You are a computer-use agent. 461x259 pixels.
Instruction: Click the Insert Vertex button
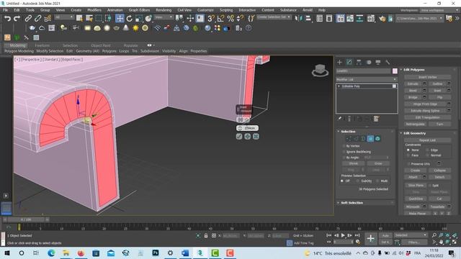pyautogui.click(x=427, y=77)
